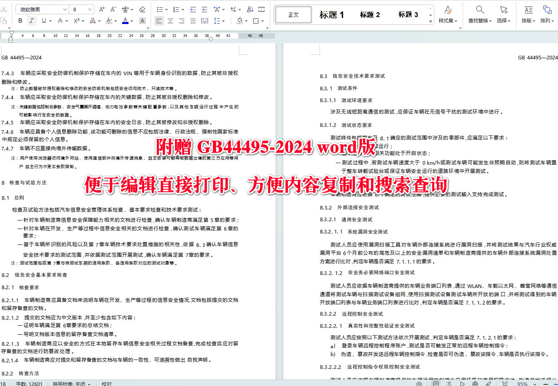The height and width of the screenshot is (386, 558).
Task: Open the phonetic guide (文) tool
Action: 125,9
